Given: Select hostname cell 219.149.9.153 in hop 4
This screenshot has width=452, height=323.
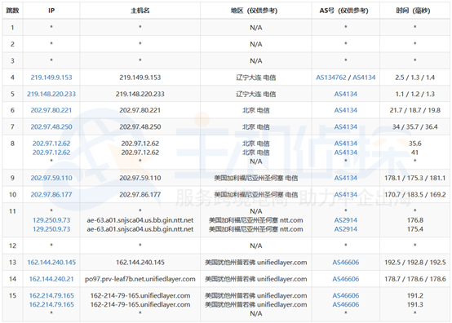Looking at the screenshot, I should click(x=140, y=77).
